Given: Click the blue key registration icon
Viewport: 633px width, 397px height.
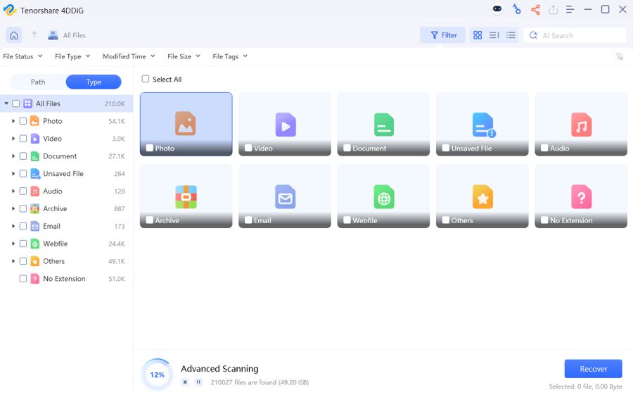Looking at the screenshot, I should click(x=516, y=9).
